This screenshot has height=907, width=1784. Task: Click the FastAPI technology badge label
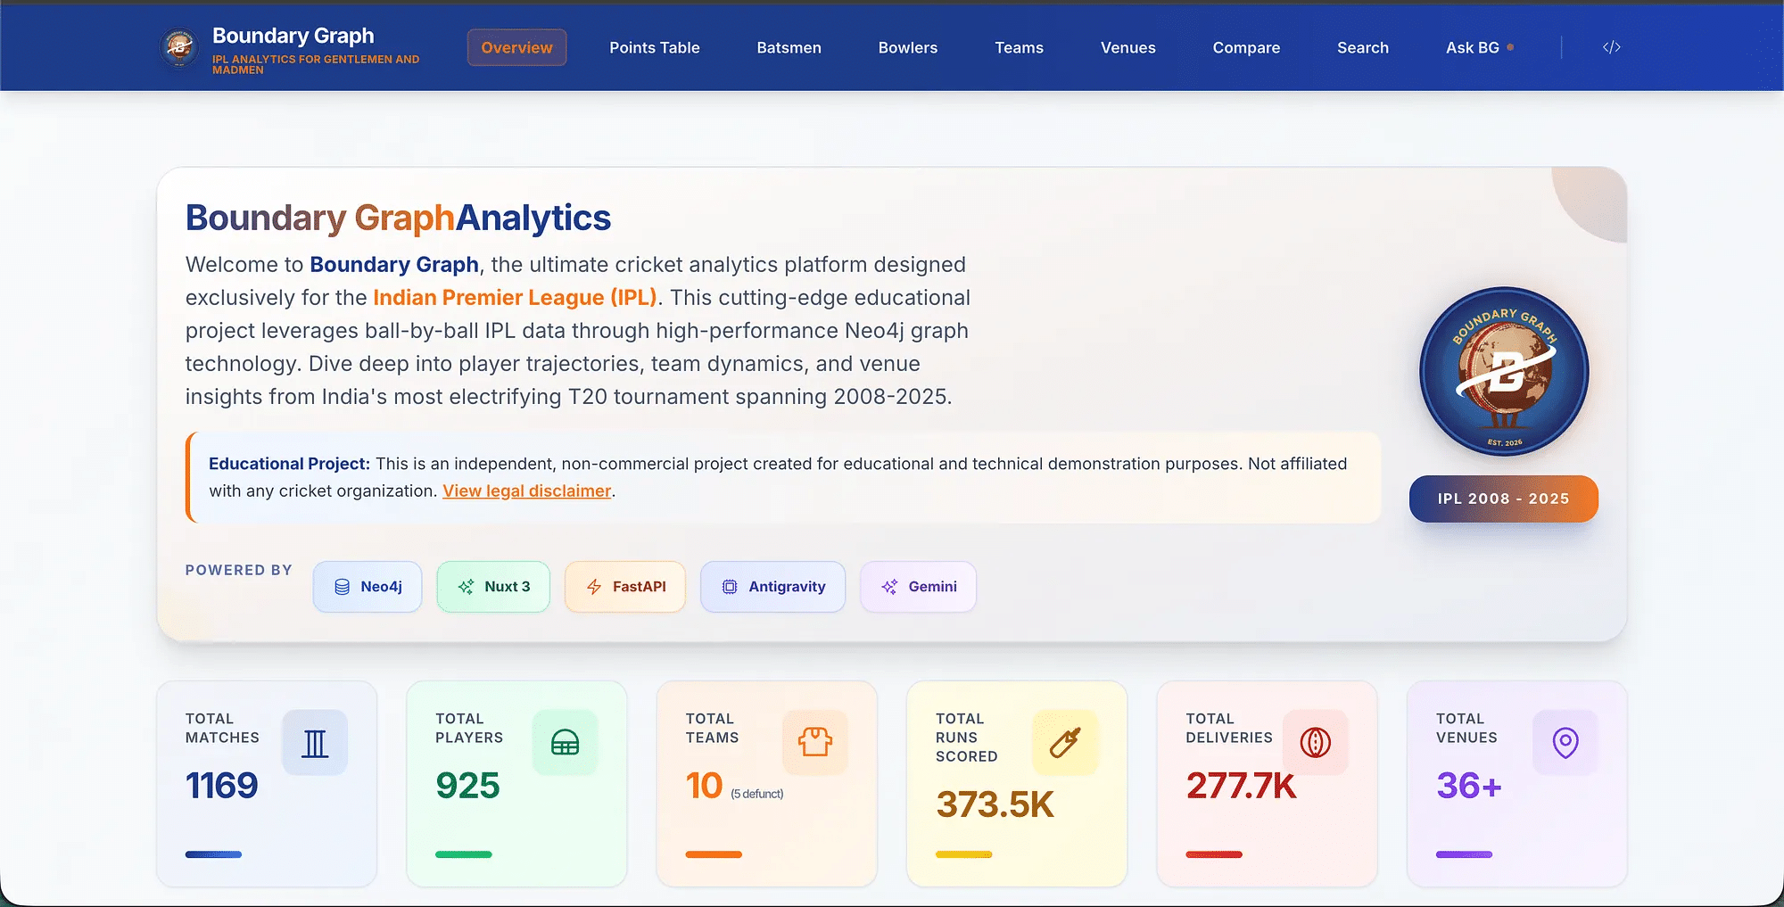pyautogui.click(x=640, y=587)
